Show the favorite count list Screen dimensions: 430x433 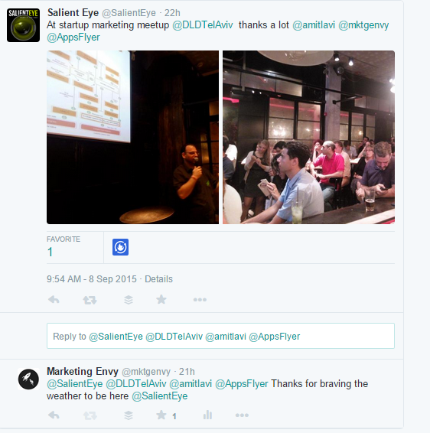[64, 247]
